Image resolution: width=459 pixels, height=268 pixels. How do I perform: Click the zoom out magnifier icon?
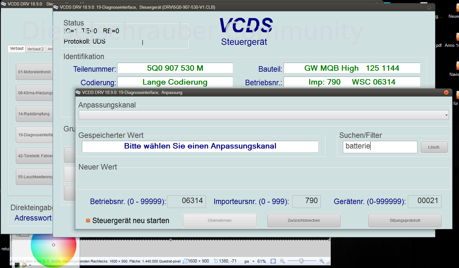click(282, 261)
